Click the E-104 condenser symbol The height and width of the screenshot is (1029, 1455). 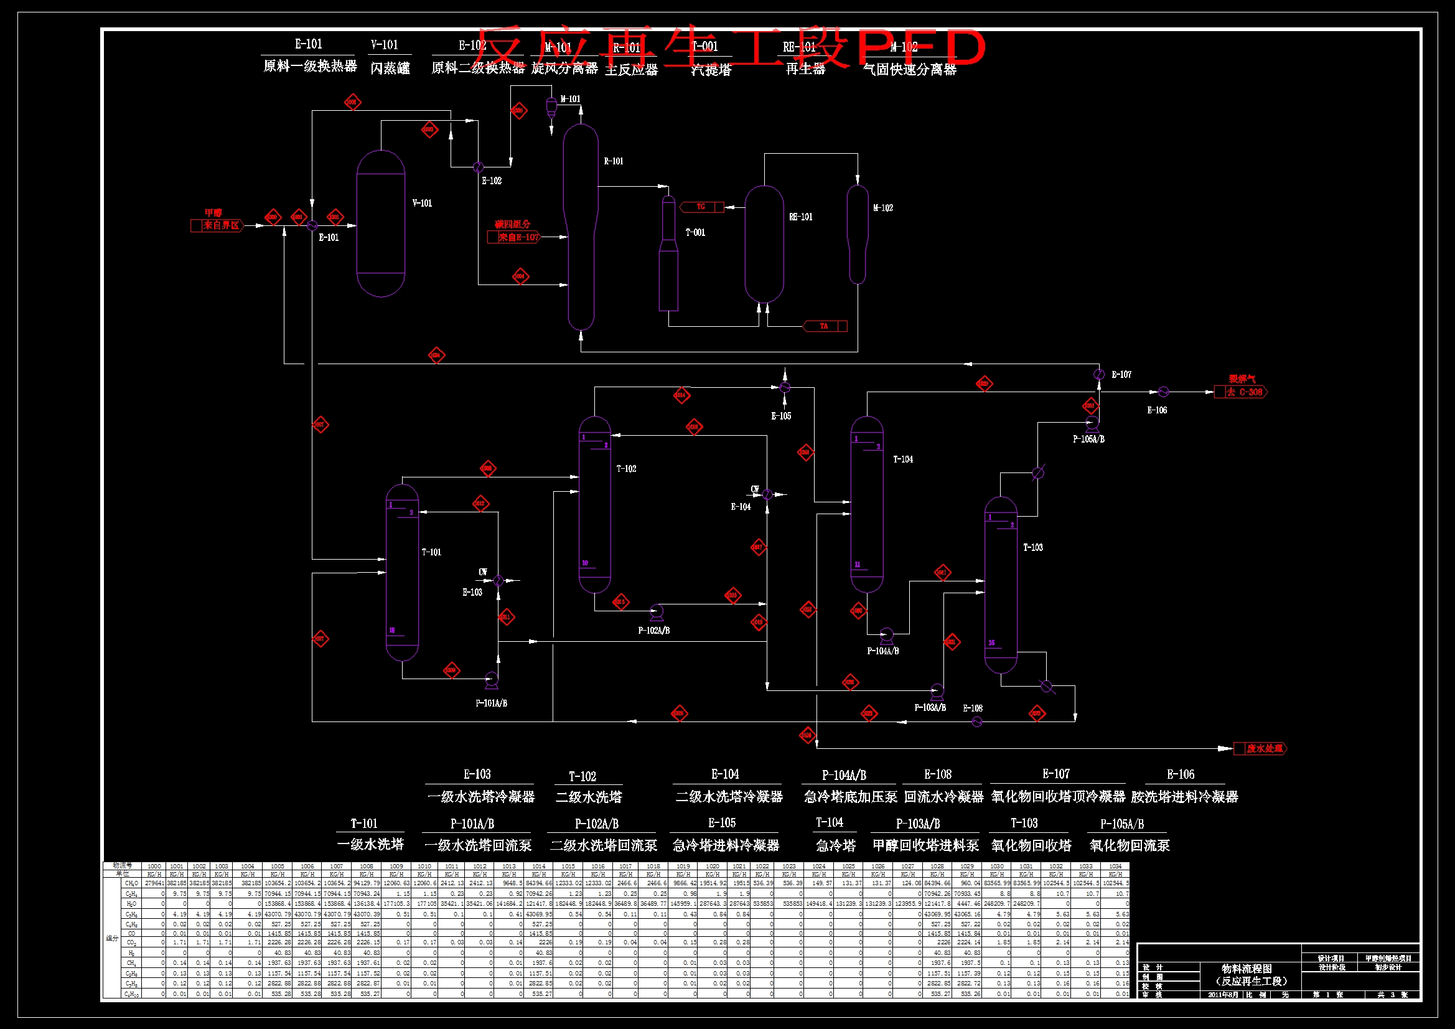[x=767, y=494]
